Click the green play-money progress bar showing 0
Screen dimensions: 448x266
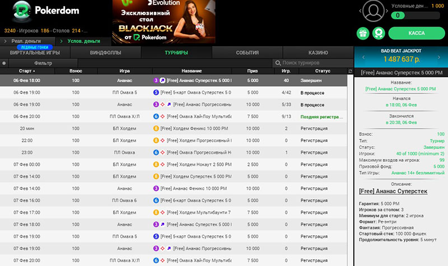(x=415, y=16)
